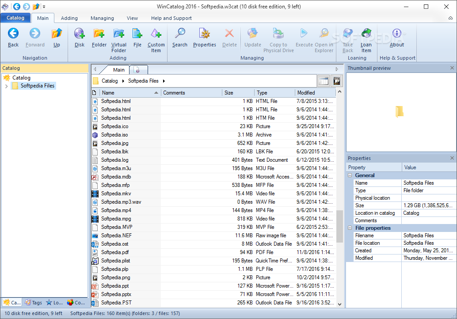Image resolution: width=457 pixels, height=319 pixels.
Task: Select the Softpedia.mkv file row
Action: click(x=213, y=194)
